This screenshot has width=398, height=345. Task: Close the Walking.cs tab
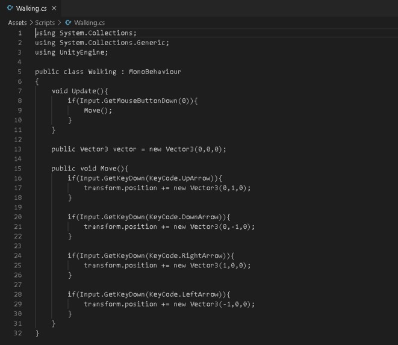pos(54,8)
